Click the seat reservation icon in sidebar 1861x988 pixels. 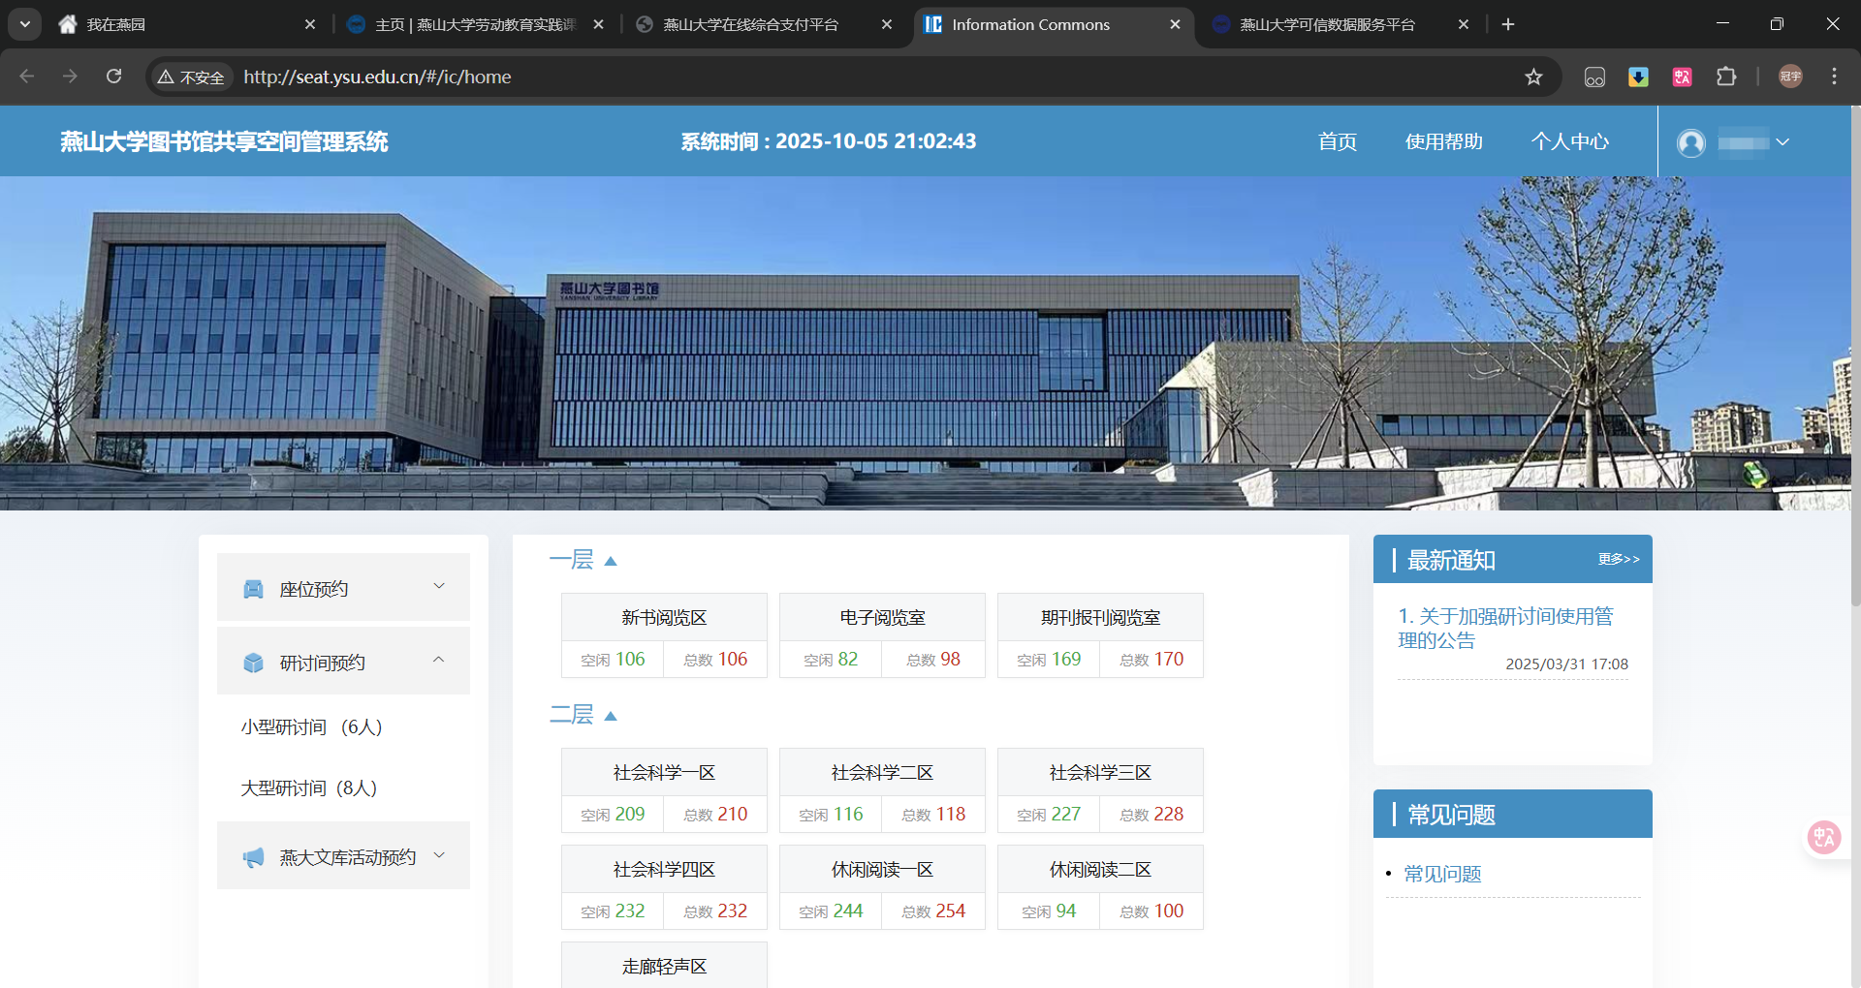coord(253,589)
